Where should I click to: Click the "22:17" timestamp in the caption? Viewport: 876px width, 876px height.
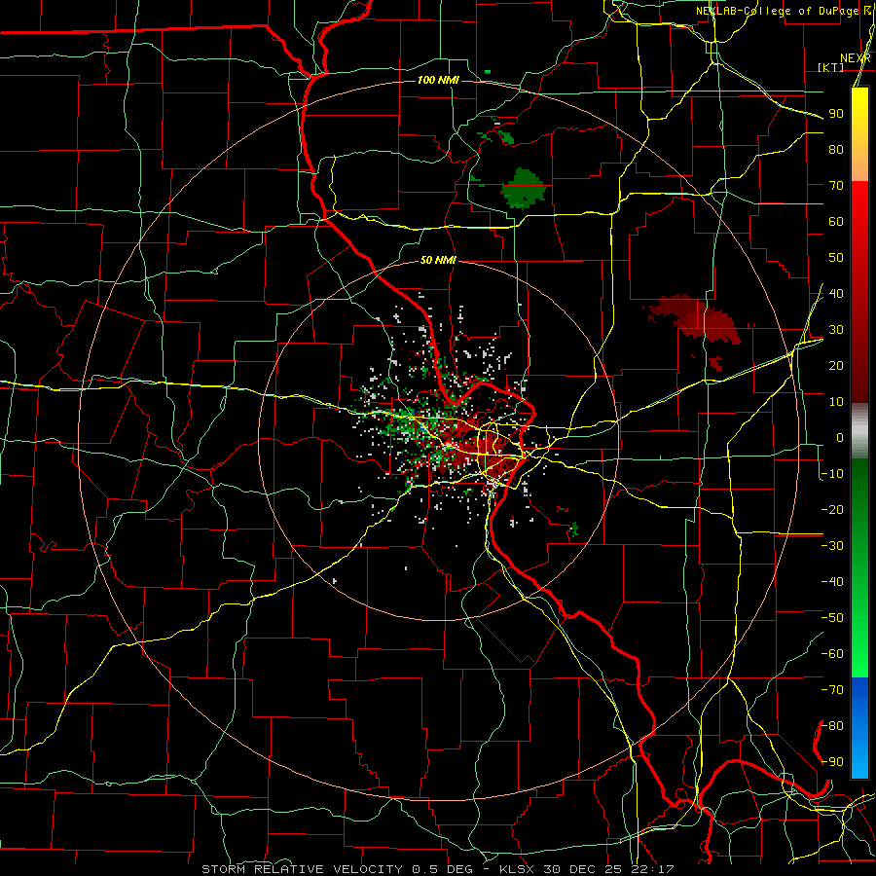[x=653, y=869]
